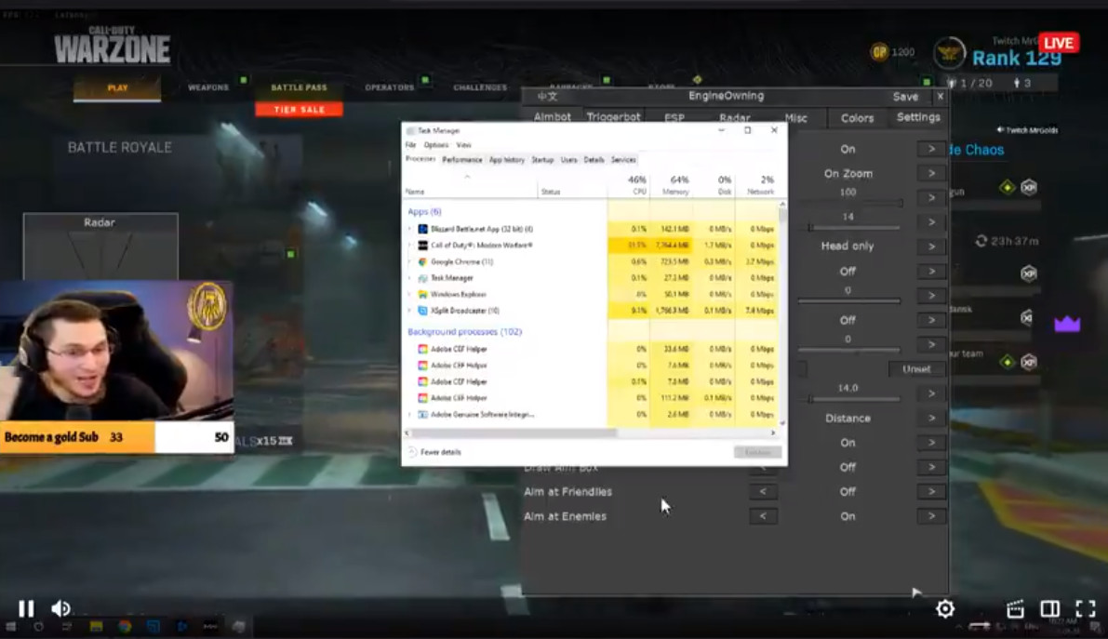Expand the Google Chrome (11) process group
Viewport: 1108px width, 639px height.
click(x=410, y=261)
